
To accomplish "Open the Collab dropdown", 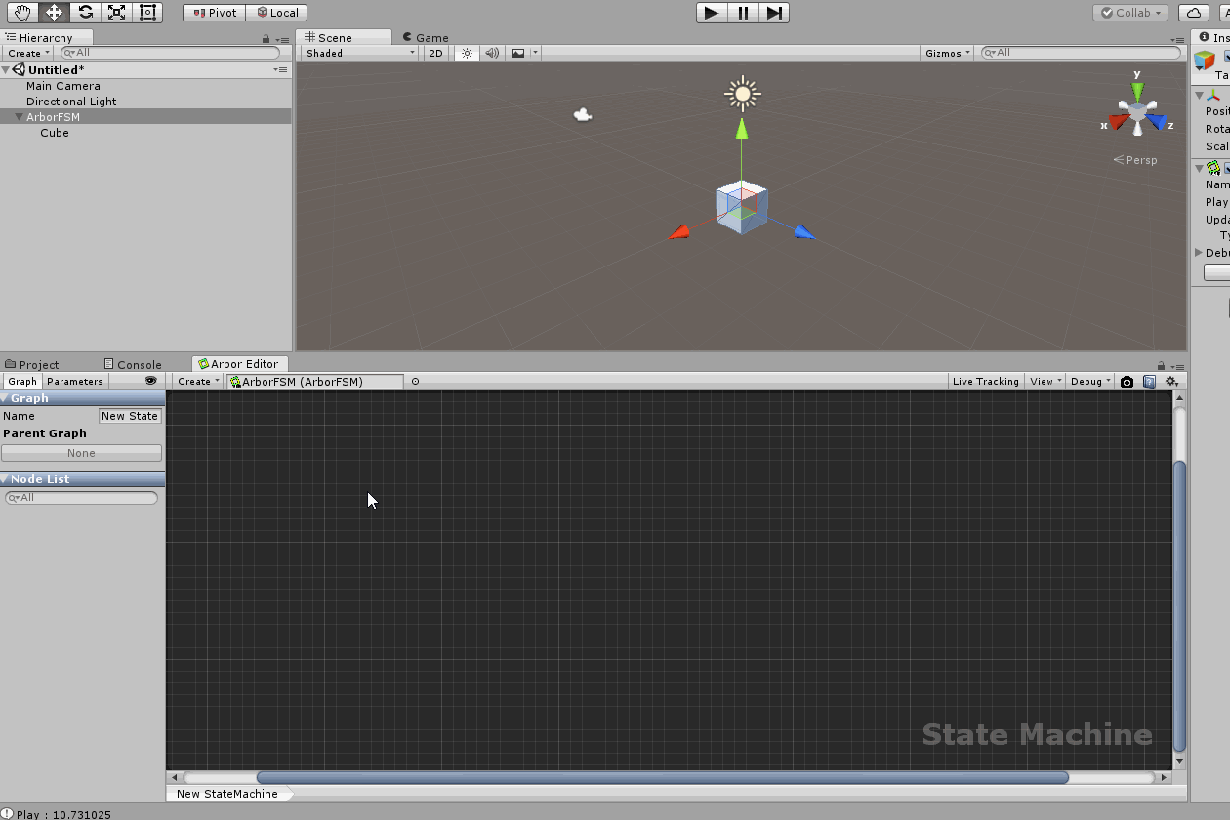I will coord(1130,13).
